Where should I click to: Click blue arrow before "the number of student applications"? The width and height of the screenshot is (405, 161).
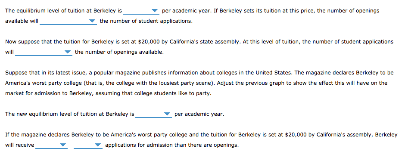[92, 21]
